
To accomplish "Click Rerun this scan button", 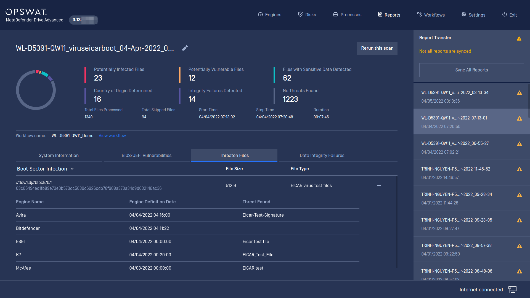I will coord(377,48).
